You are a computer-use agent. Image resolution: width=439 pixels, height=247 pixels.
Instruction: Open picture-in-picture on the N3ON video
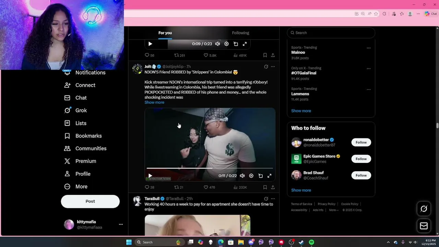tap(260, 176)
